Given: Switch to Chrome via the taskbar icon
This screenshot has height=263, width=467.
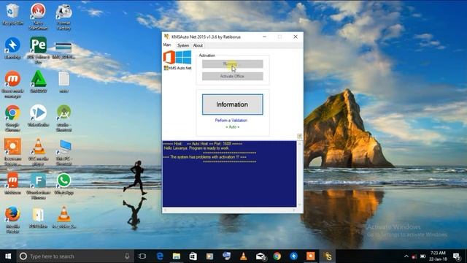Looking at the screenshot, I should click(277, 256).
